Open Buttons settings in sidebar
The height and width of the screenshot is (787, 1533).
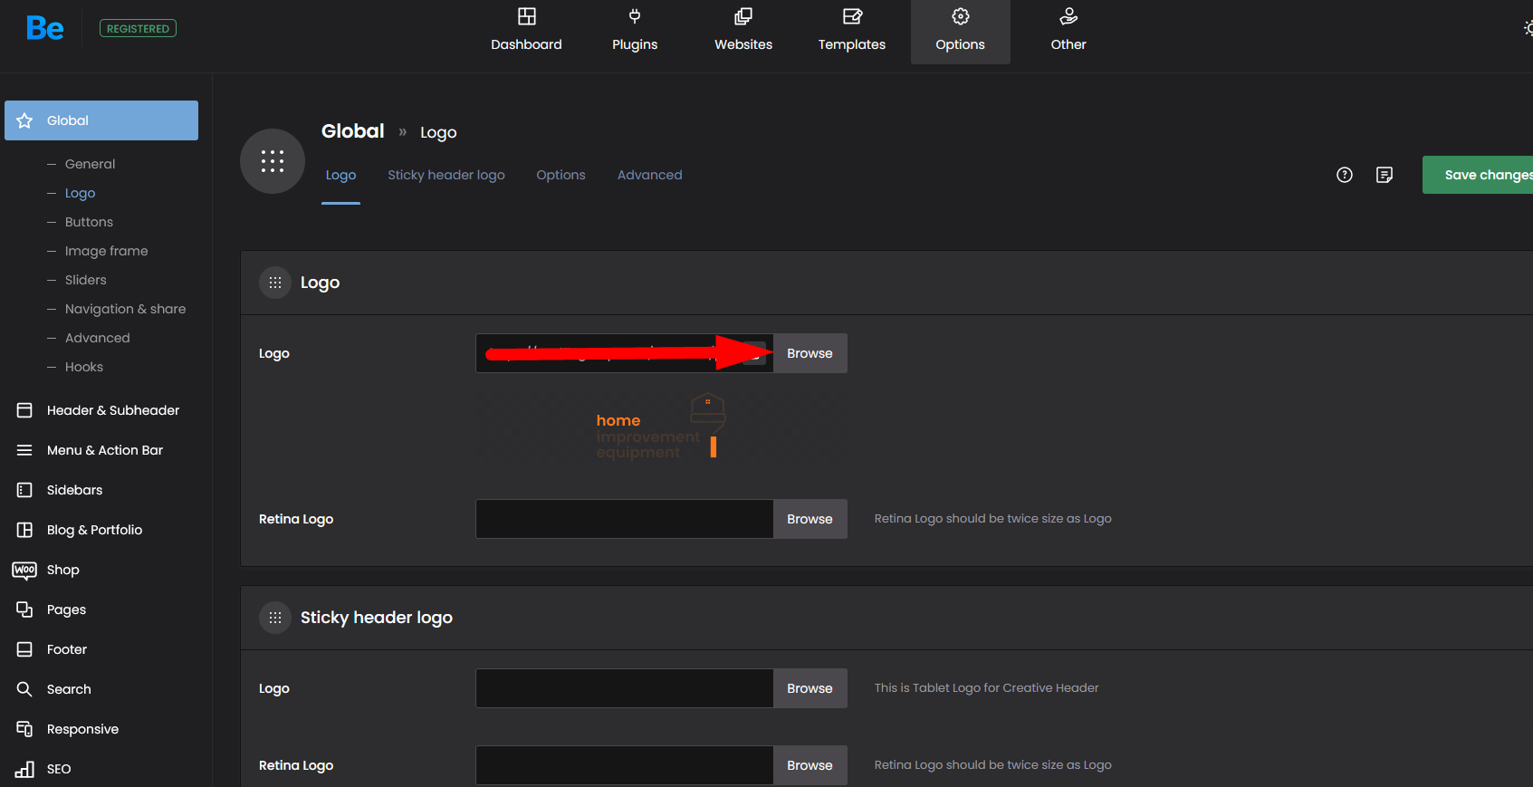pyautogui.click(x=89, y=222)
